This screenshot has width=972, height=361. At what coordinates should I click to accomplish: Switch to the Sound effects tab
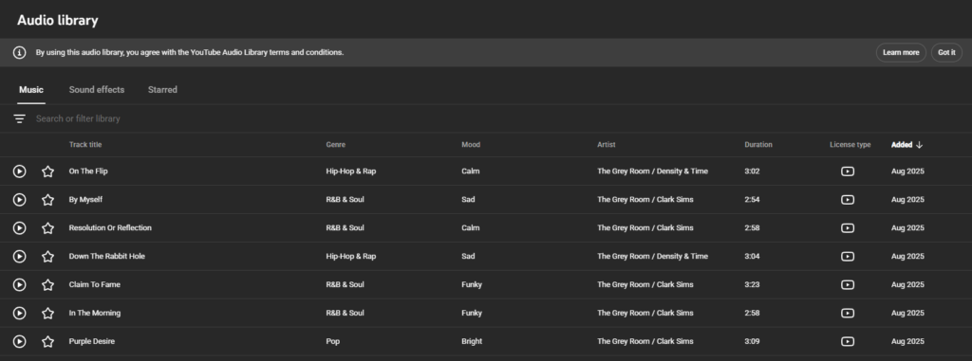[x=97, y=90]
